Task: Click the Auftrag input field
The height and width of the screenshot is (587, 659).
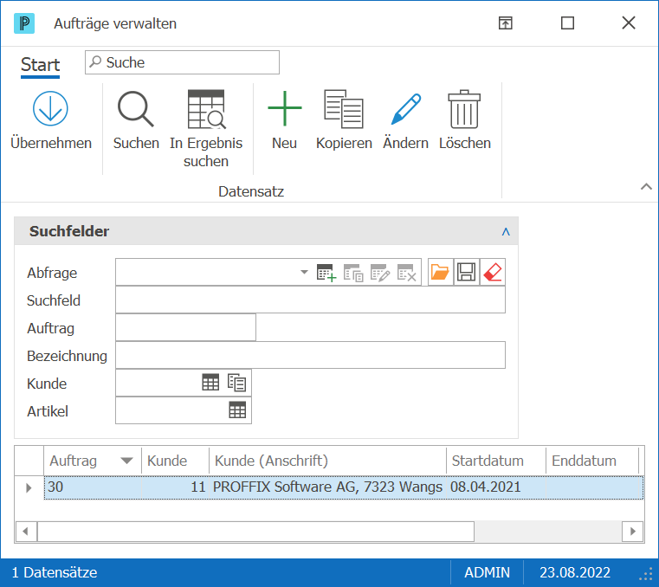Action: pos(185,328)
